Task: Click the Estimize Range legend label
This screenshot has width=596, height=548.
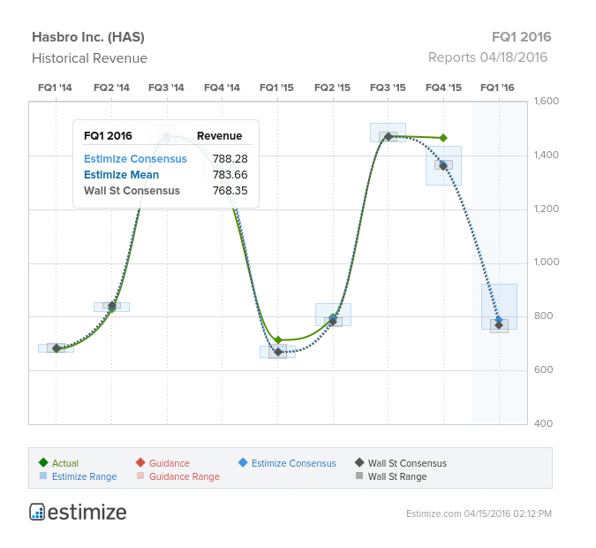Action: 85,476
